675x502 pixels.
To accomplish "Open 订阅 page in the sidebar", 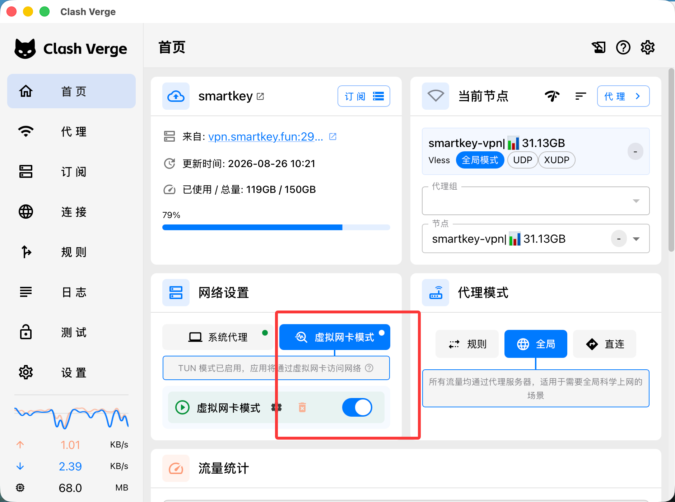I will point(71,171).
